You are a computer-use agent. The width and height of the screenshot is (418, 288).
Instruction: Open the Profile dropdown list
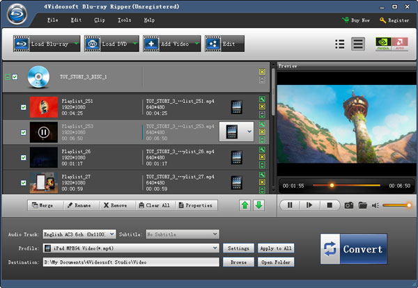tap(216, 248)
